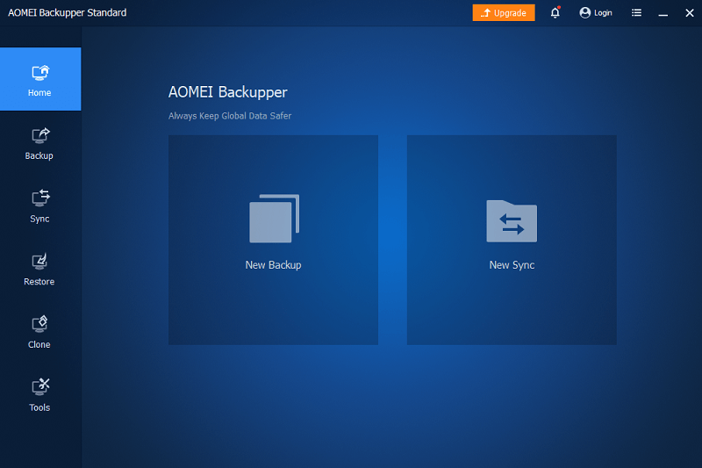Close the AOMEI Backupper window

tap(689, 13)
